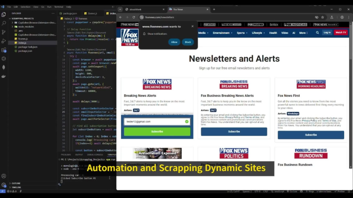This screenshot has width=353, height=198.
Task: Click the Health nav link
Action: point(273,33)
